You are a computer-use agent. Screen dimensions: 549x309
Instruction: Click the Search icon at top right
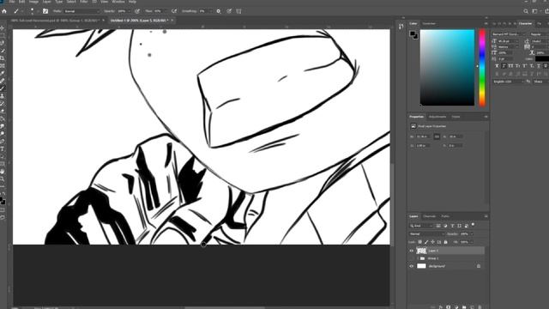[x=526, y=11]
